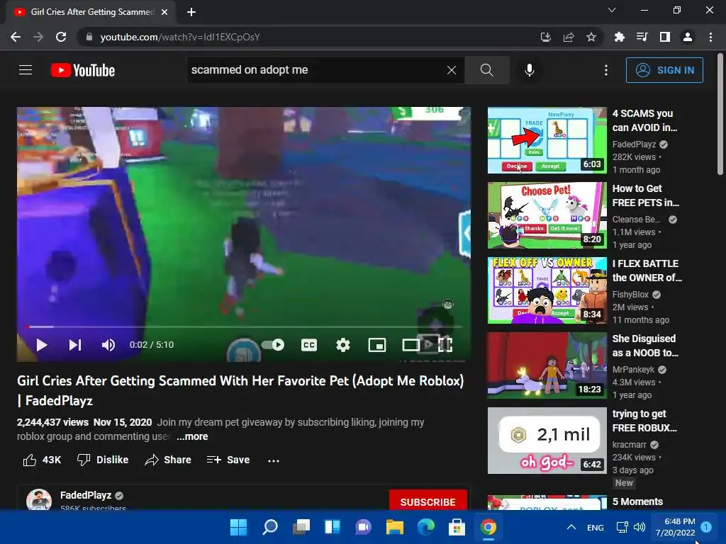Open FadedPlayz channel name link
The height and width of the screenshot is (544, 726).
click(86, 495)
